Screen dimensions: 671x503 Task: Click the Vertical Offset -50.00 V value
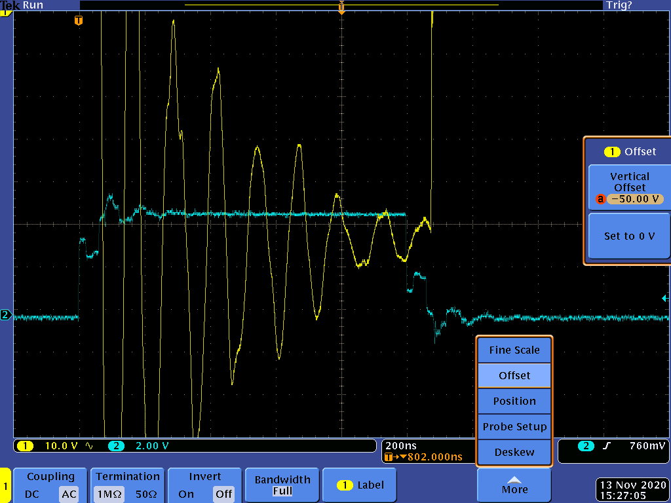tap(635, 199)
